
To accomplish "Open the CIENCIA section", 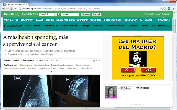I will tap(50, 20).
